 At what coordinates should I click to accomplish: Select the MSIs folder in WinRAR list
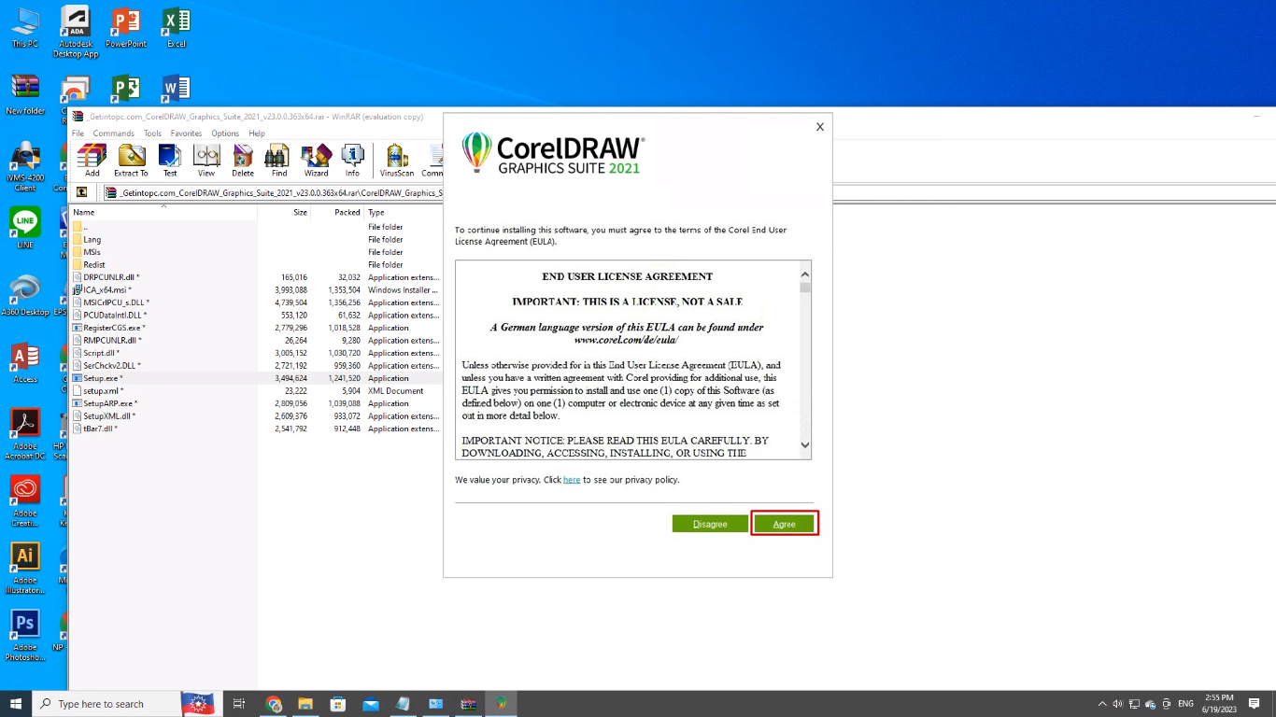tap(92, 252)
